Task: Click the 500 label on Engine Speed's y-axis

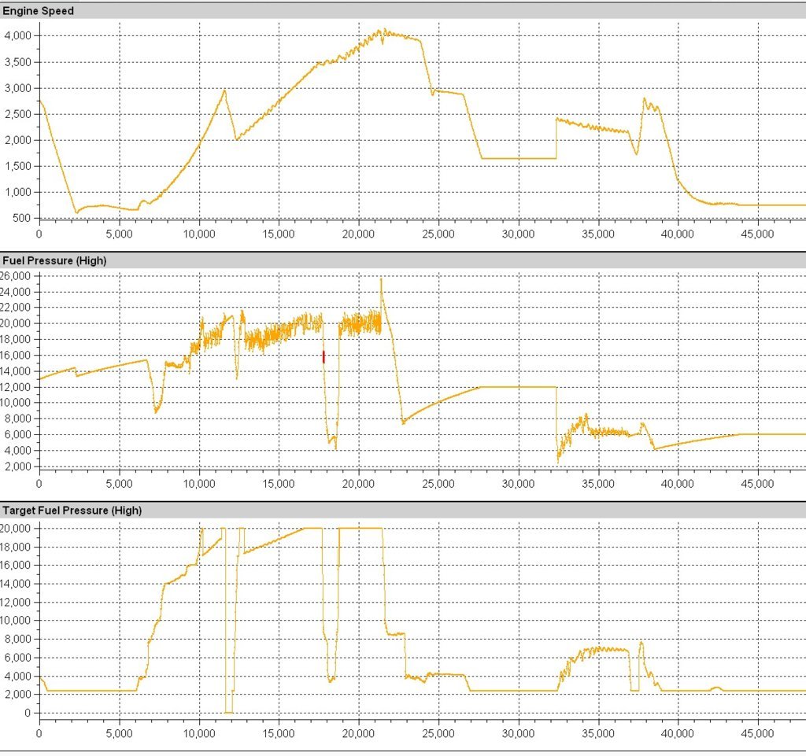Action: point(23,218)
